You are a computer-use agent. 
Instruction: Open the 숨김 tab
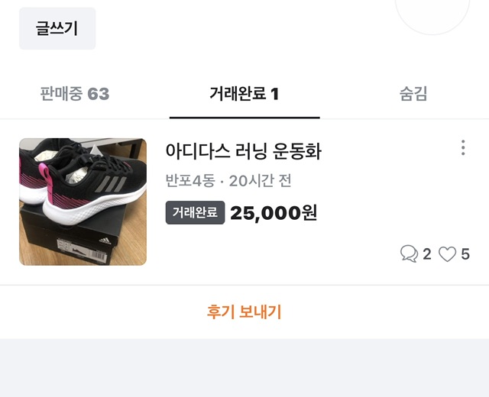(413, 94)
